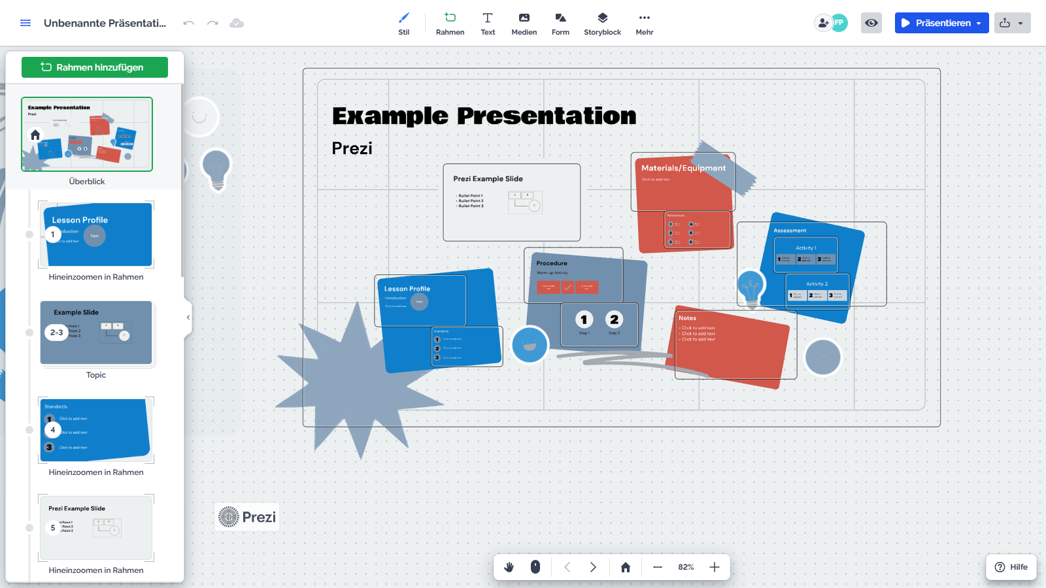Click the Prezi logo on canvas
This screenshot has width=1046, height=588.
247,517
